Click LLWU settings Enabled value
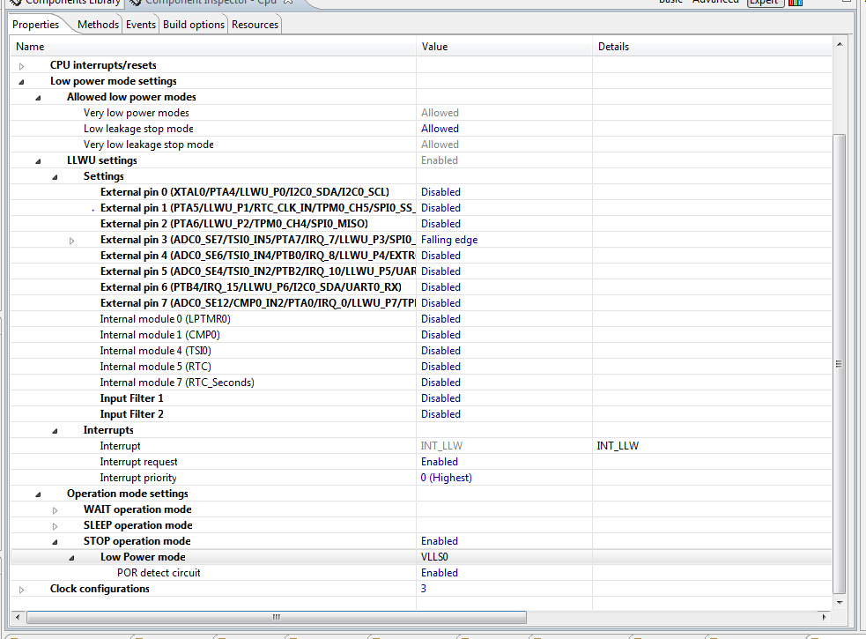 439,160
